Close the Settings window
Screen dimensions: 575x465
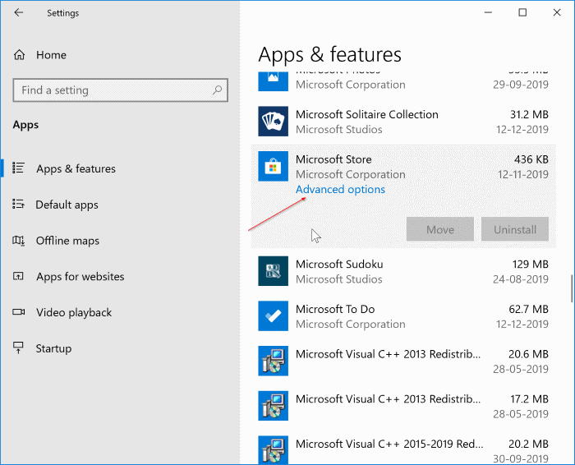click(557, 12)
